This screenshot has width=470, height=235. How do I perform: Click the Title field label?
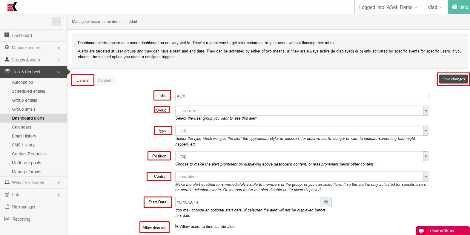[162, 95]
